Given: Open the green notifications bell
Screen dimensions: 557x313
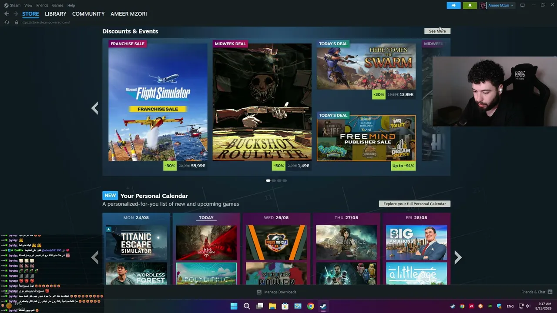Looking at the screenshot, I should pos(470,5).
